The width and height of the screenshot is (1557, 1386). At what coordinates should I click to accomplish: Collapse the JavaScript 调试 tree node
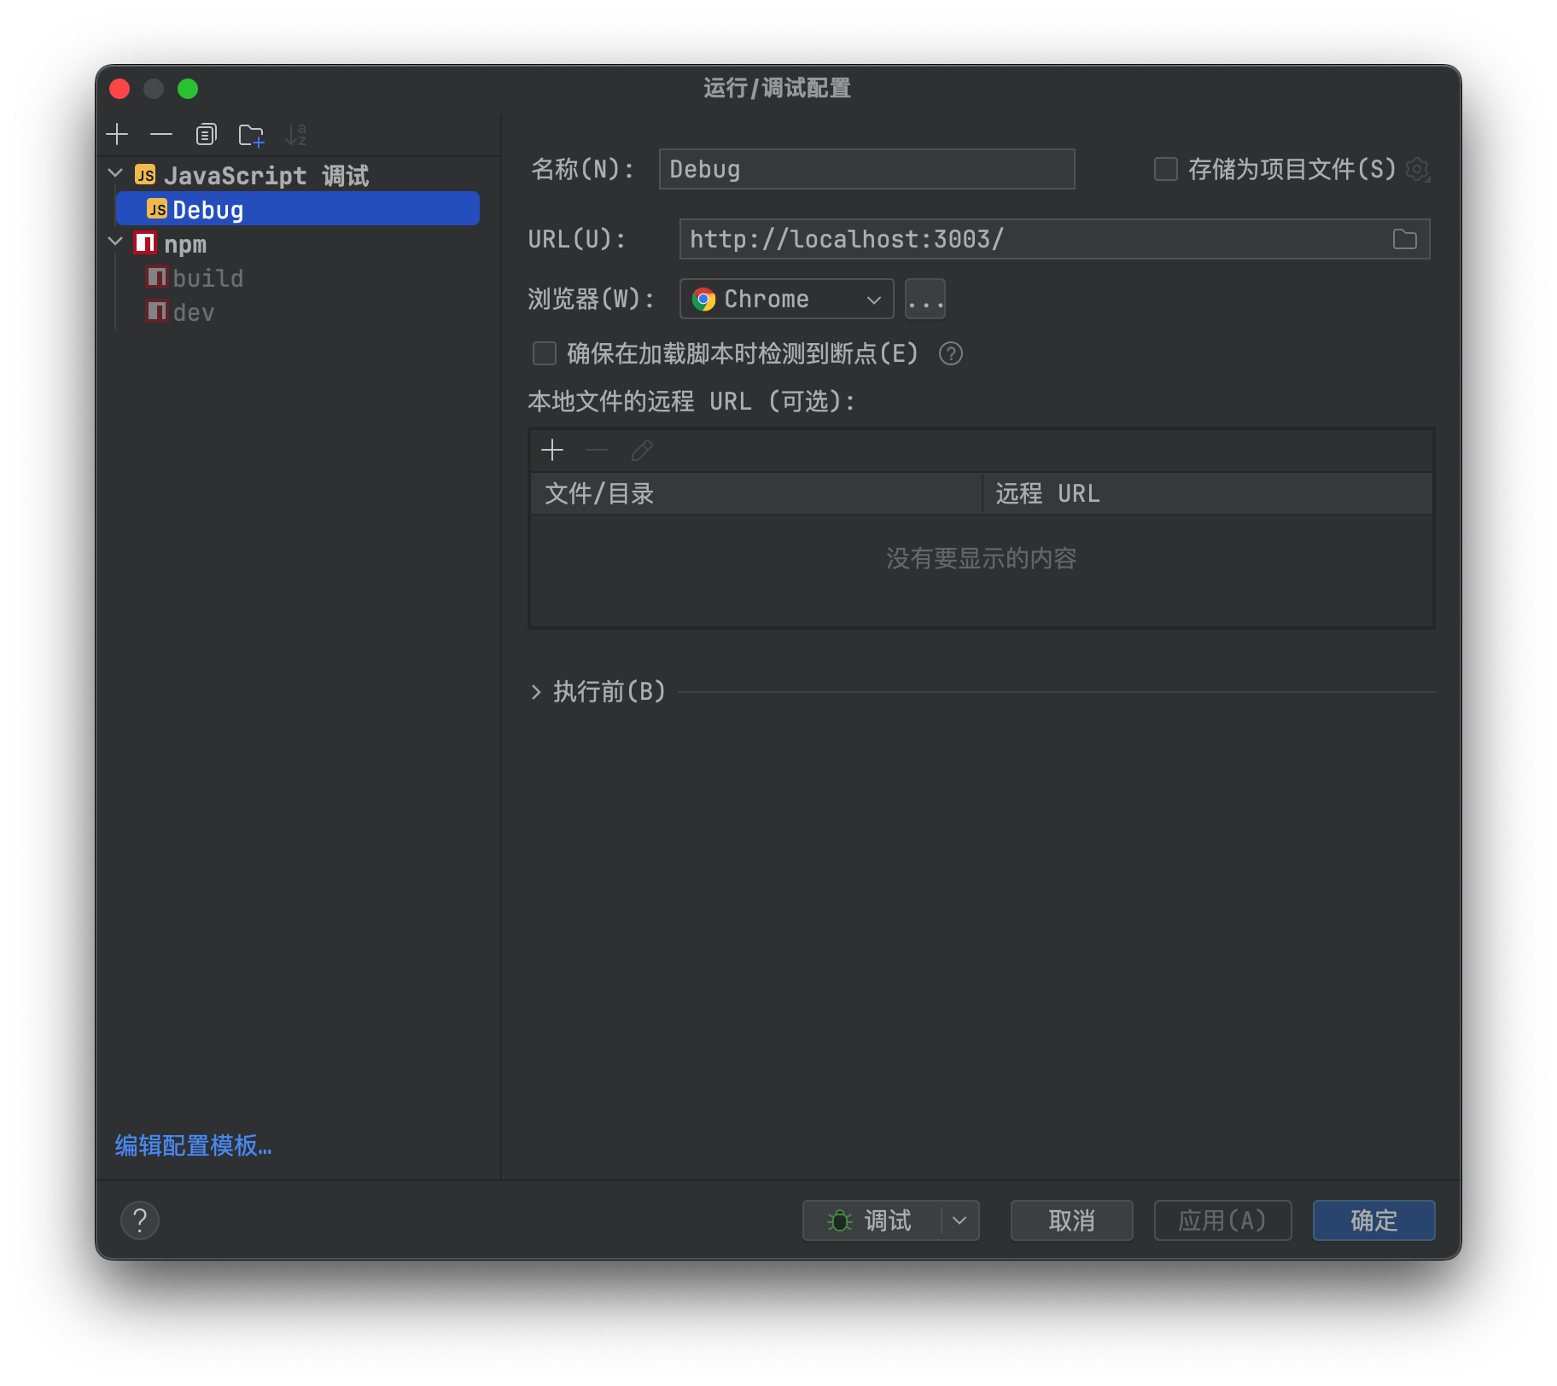click(x=115, y=174)
